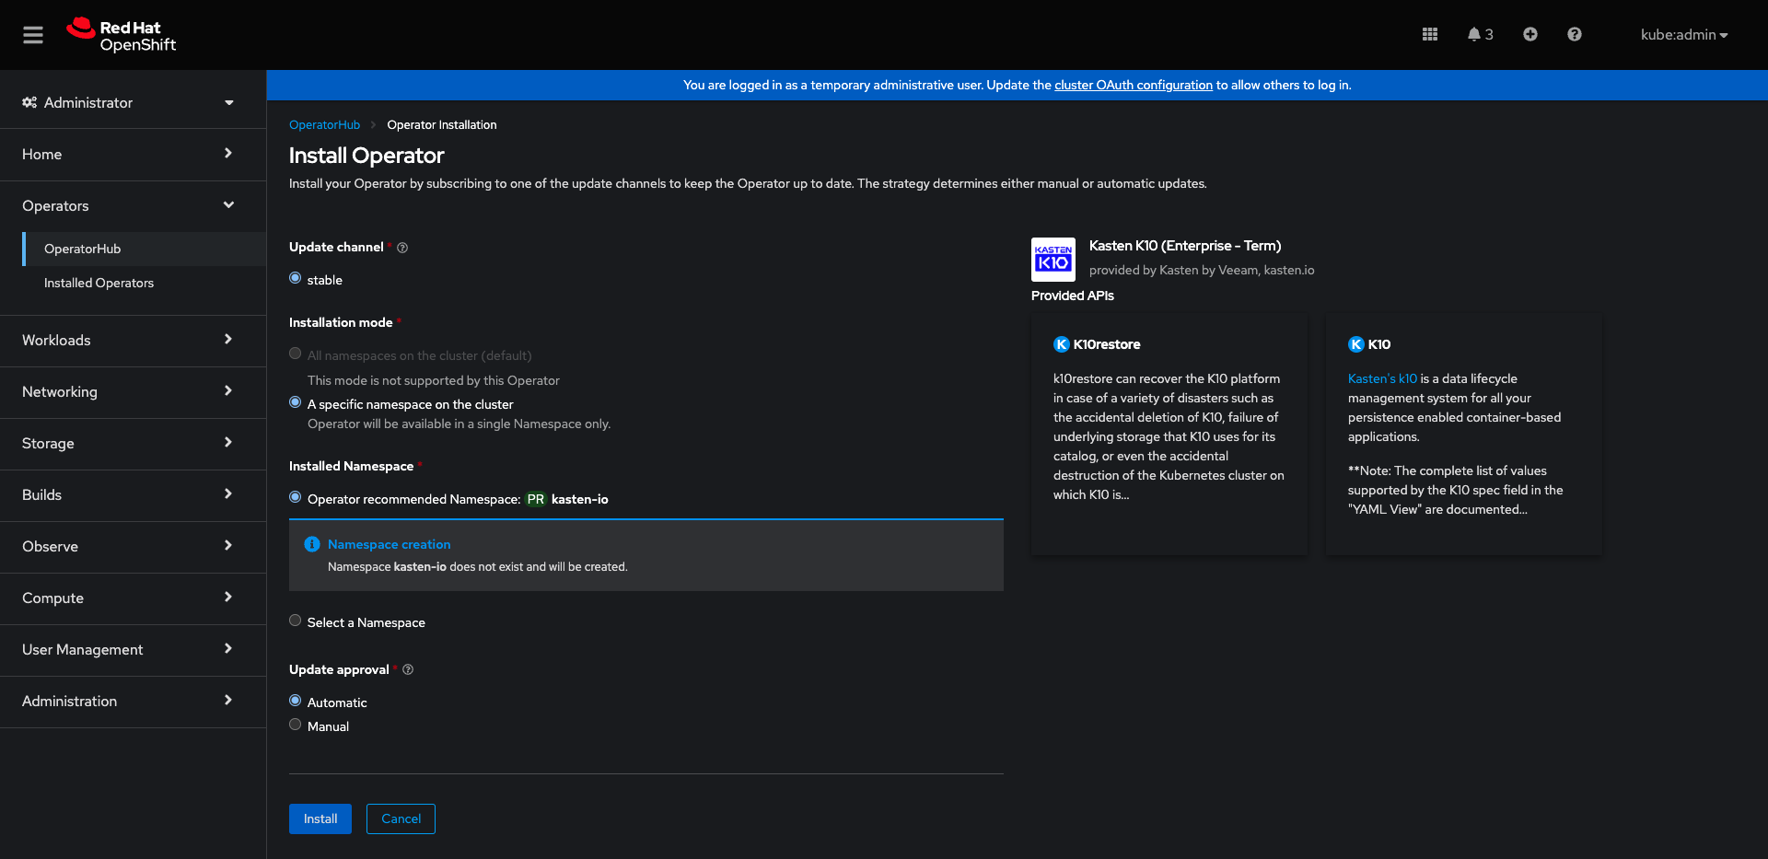This screenshot has height=859, width=1768.
Task: Click the K10 card K icon
Action: coord(1356,344)
